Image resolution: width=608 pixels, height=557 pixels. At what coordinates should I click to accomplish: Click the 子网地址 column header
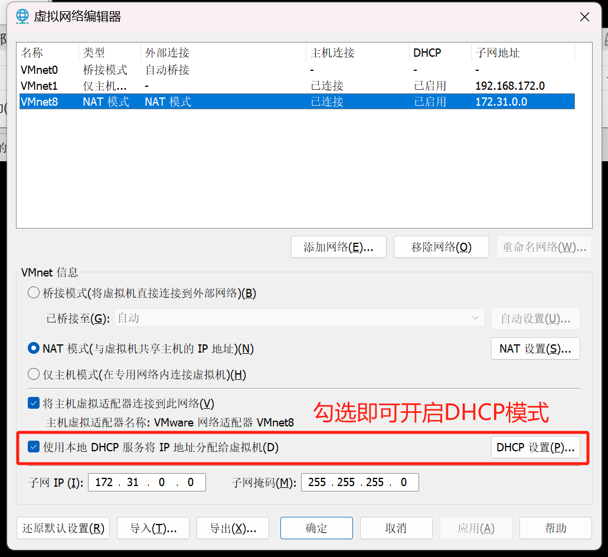tap(522, 53)
